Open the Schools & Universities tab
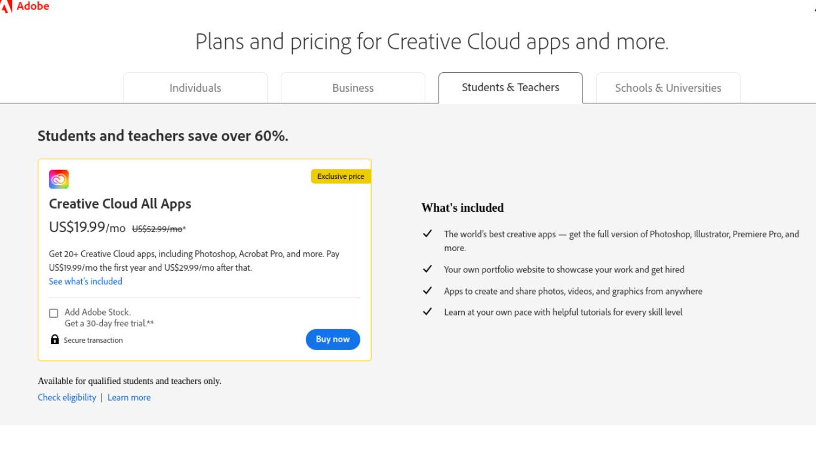This screenshot has width=816, height=458. point(668,88)
